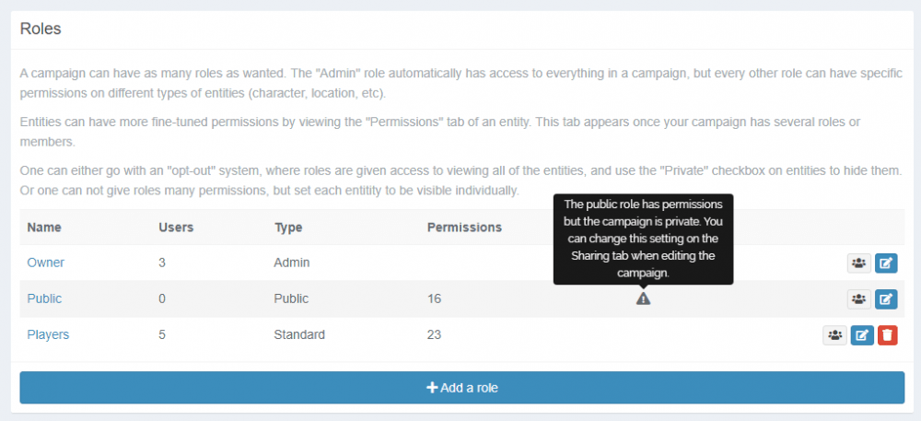Open the Players role link
This screenshot has height=421, width=921.
(48, 334)
